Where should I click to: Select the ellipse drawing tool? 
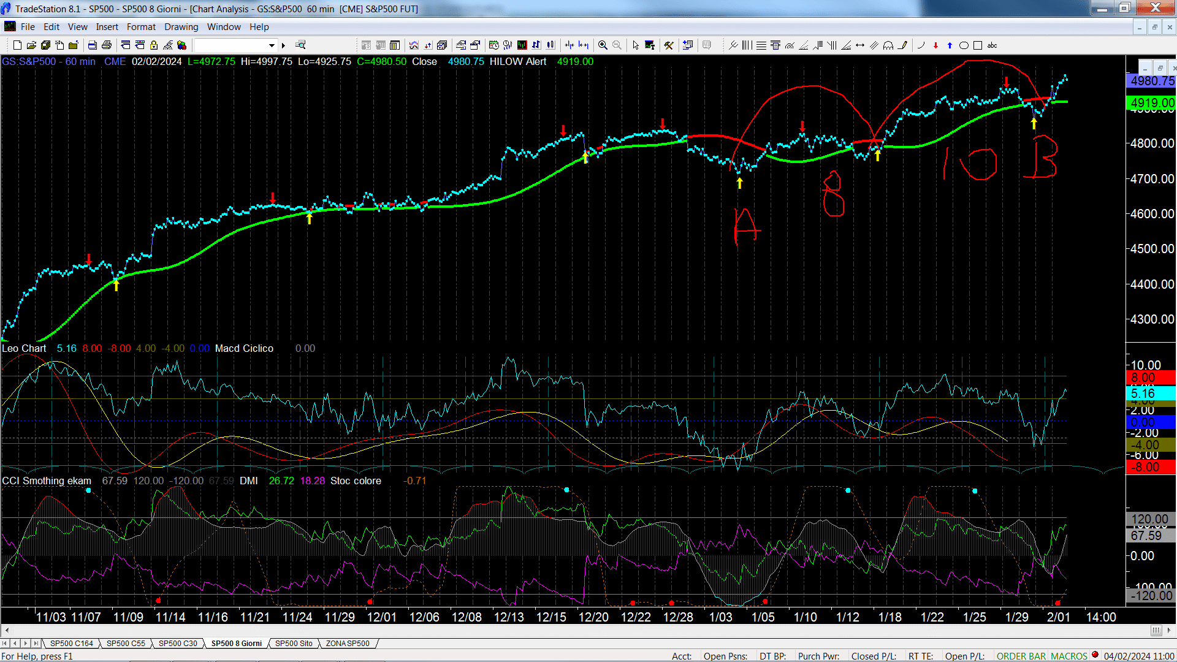(x=964, y=45)
